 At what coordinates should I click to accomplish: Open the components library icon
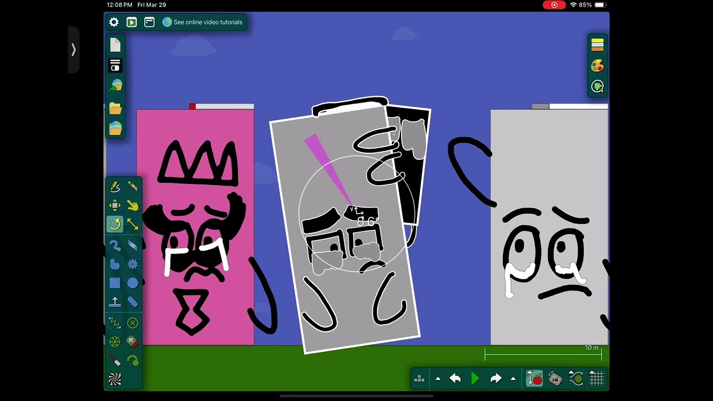point(419,379)
